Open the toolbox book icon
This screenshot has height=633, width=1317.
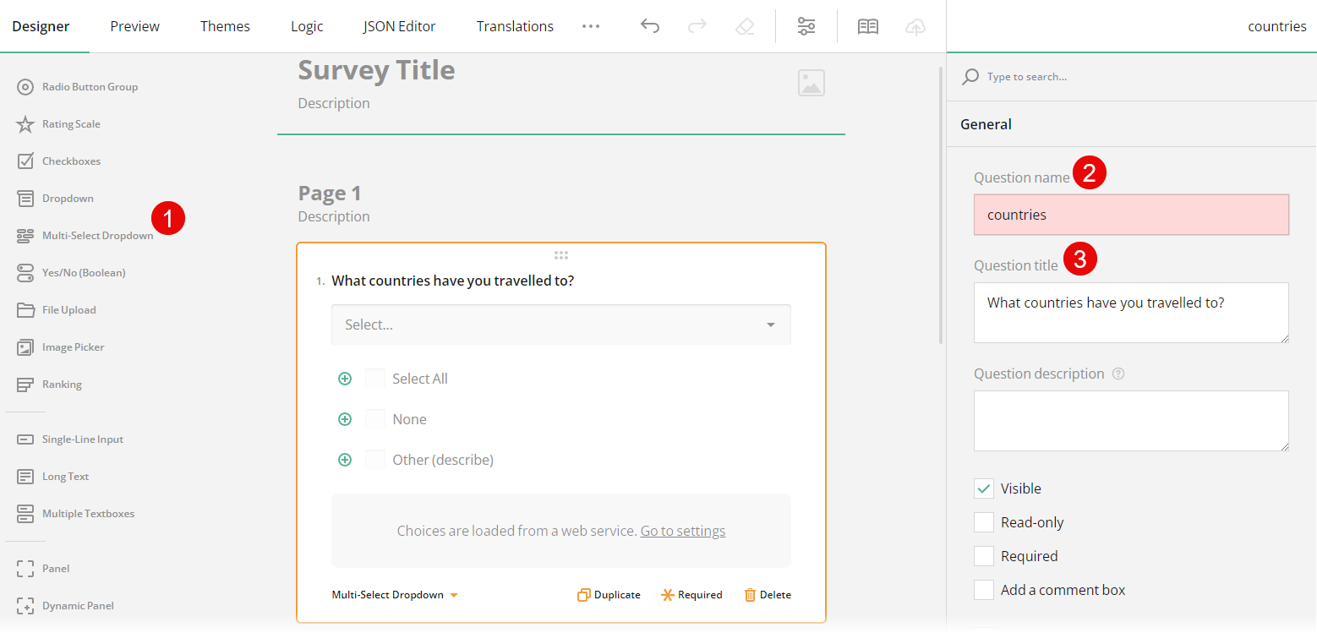click(x=868, y=26)
